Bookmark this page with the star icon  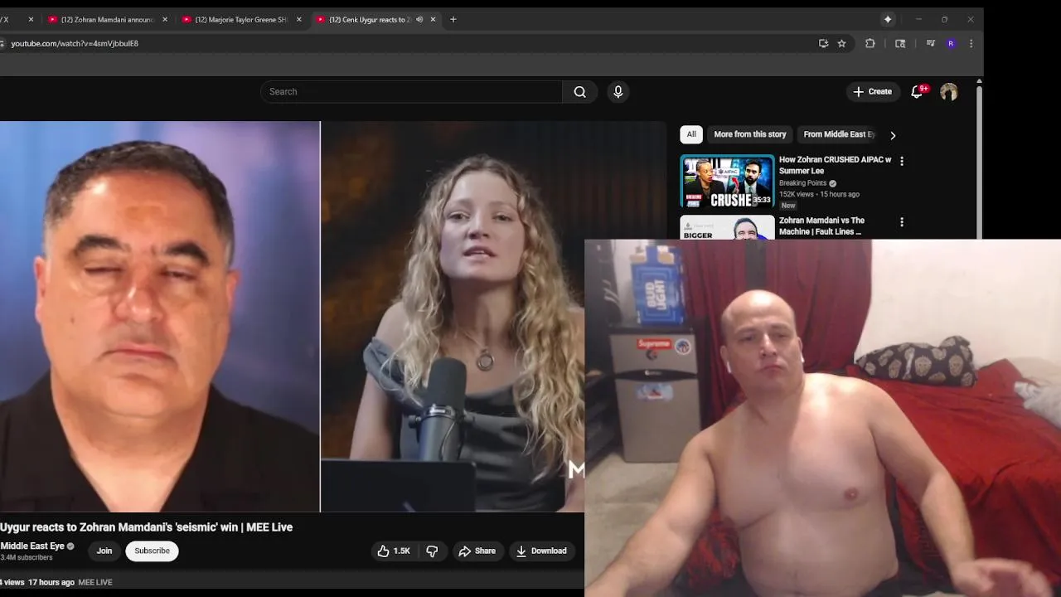point(841,43)
